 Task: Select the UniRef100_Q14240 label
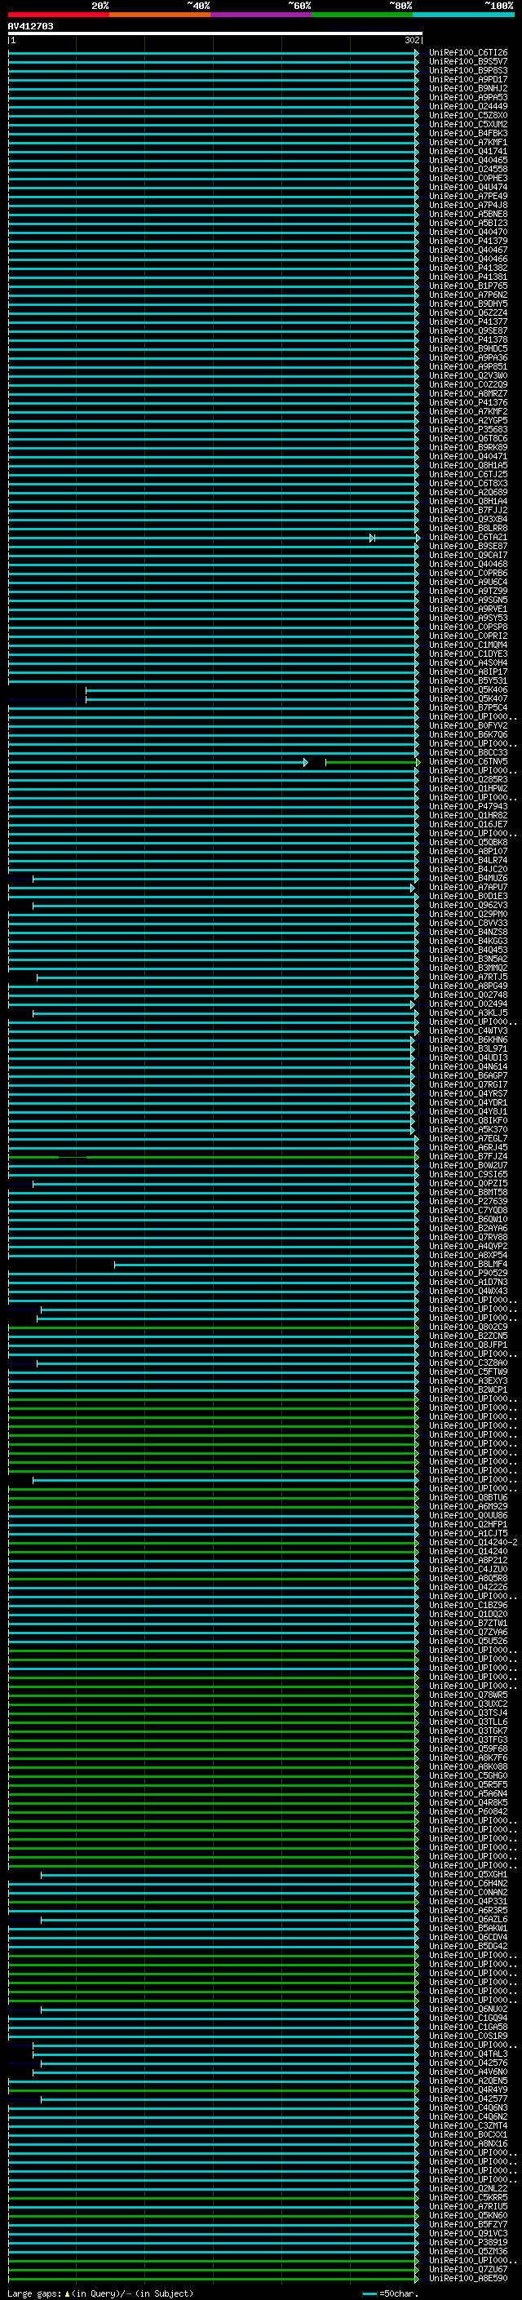(x=468, y=1551)
